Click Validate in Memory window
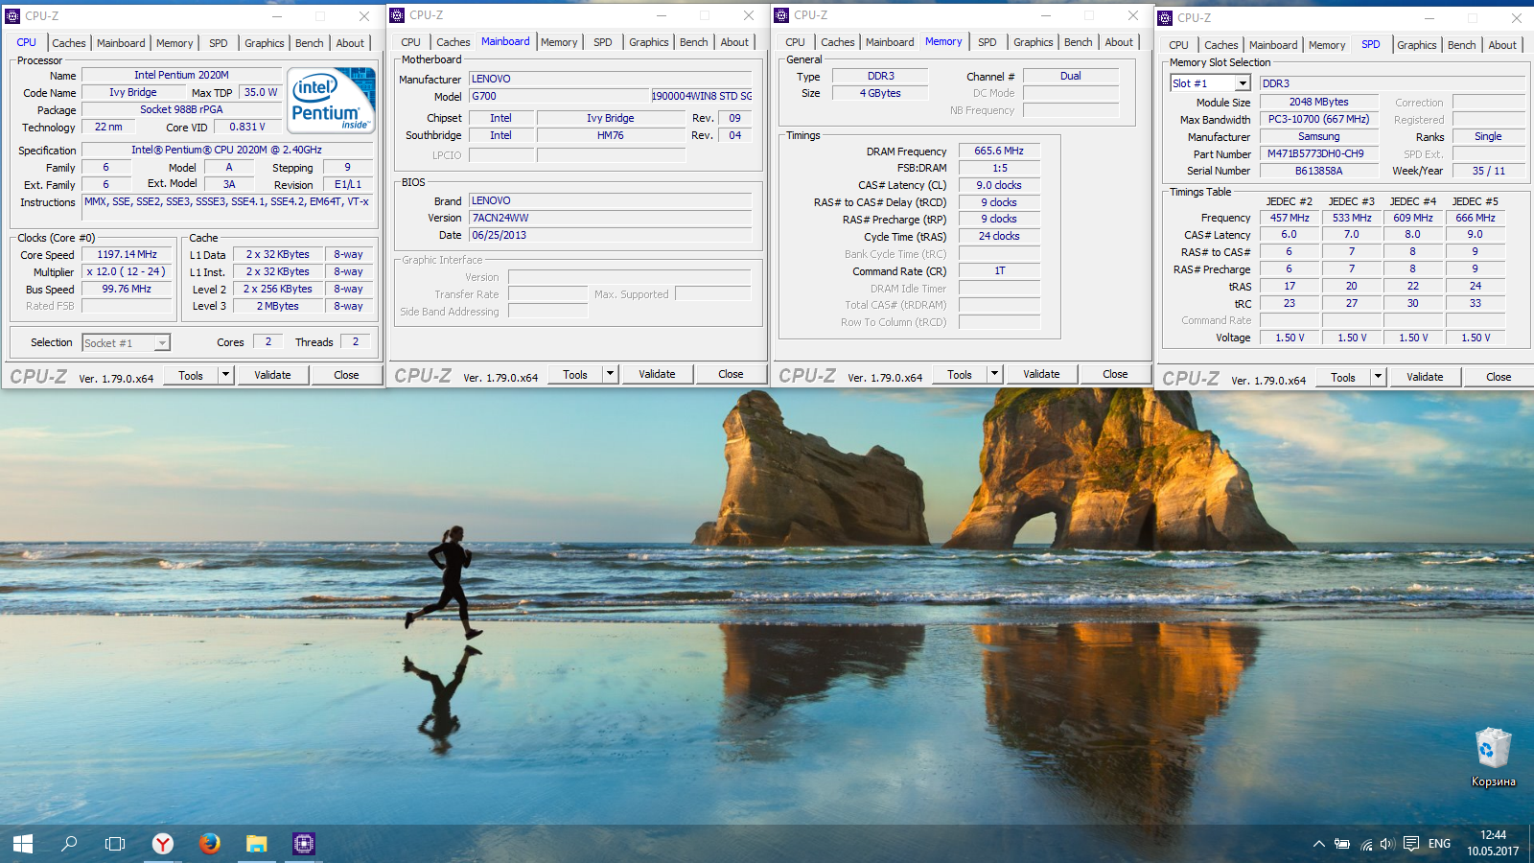This screenshot has width=1534, height=863. (x=1041, y=374)
